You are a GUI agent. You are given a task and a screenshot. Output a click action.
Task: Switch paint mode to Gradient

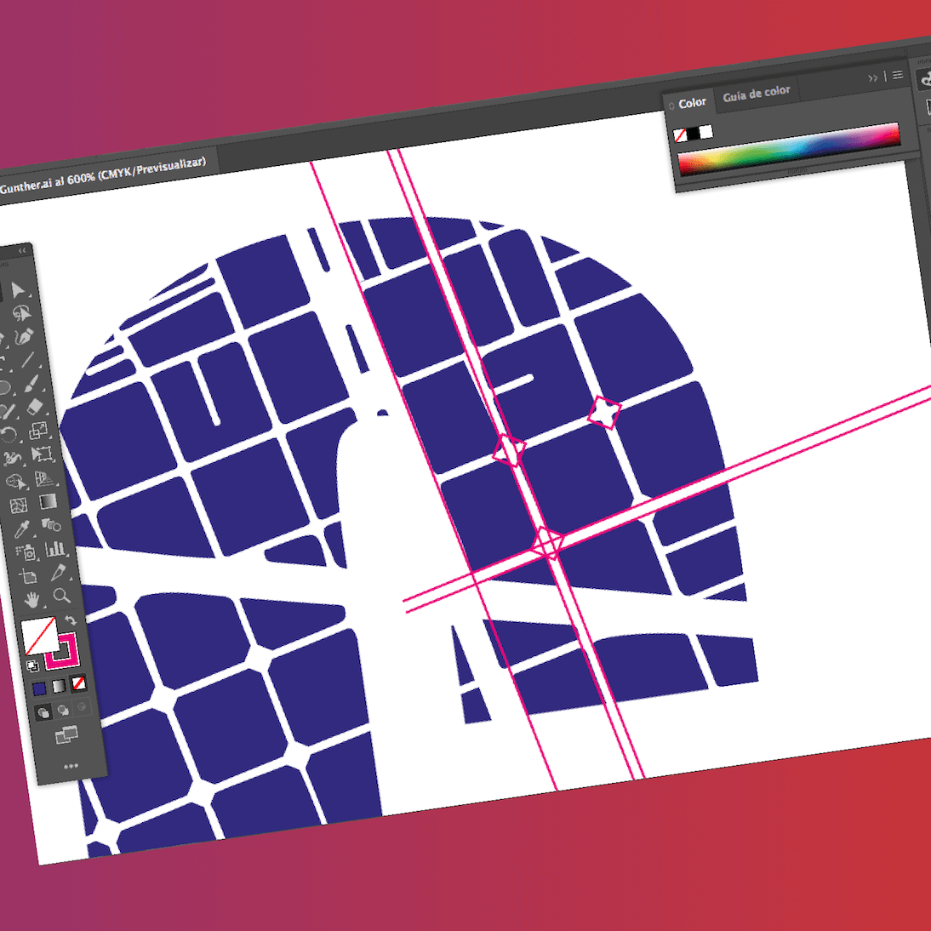point(59,686)
